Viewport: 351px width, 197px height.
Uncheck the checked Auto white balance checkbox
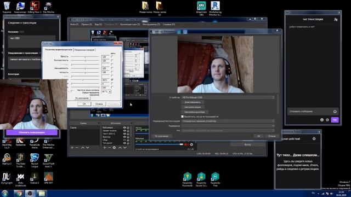tap(112, 80)
